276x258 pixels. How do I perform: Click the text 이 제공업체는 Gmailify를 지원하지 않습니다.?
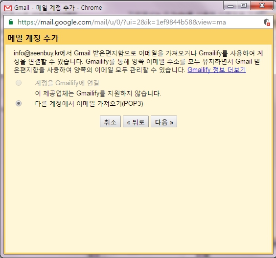(98, 94)
